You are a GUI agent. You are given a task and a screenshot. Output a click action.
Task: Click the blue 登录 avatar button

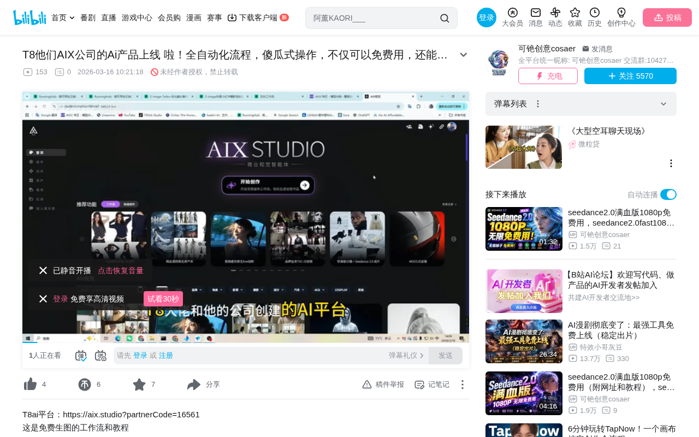[x=487, y=17]
